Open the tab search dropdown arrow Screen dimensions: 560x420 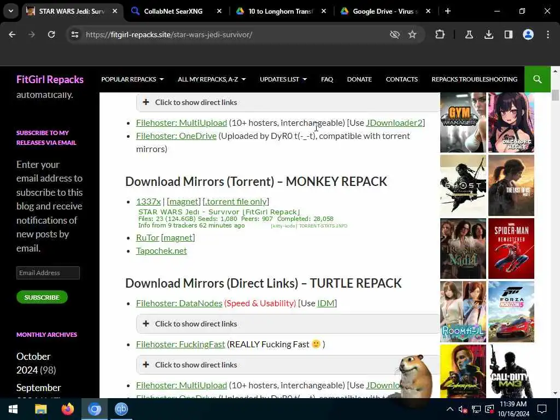pos(11,11)
